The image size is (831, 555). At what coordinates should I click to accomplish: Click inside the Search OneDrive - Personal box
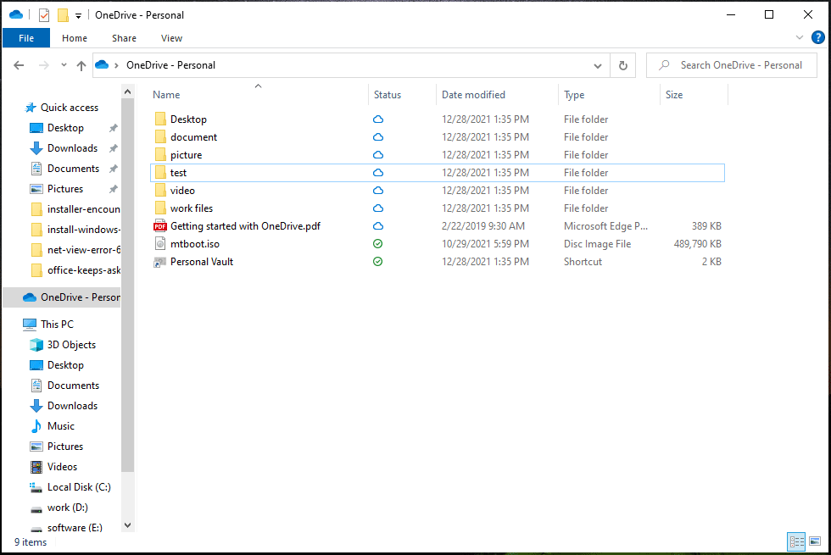pyautogui.click(x=732, y=64)
